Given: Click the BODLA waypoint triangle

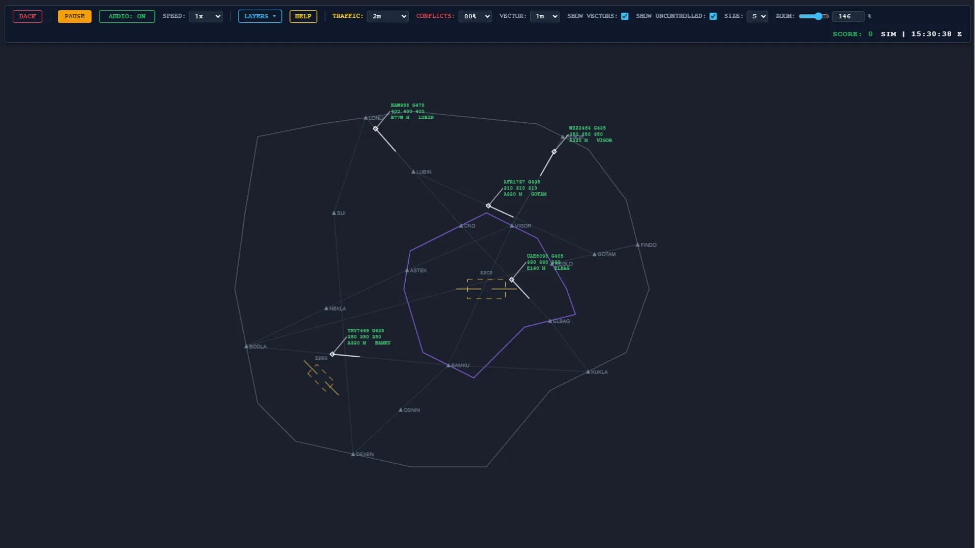Looking at the screenshot, I should click(246, 346).
